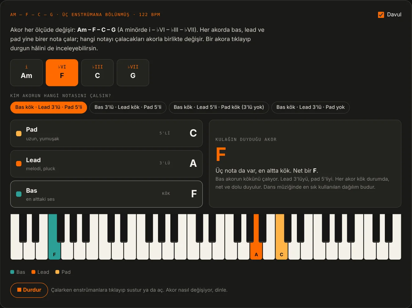The image size is (412, 308).
Task: Click the note A in Lead row
Action: pos(193,163)
